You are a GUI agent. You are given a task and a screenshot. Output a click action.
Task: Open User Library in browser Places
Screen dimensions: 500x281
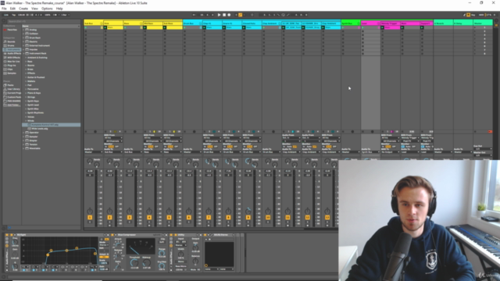coord(13,89)
